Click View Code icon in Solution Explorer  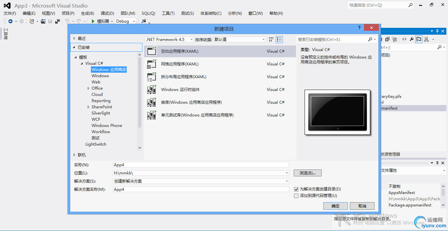click(x=404, y=39)
